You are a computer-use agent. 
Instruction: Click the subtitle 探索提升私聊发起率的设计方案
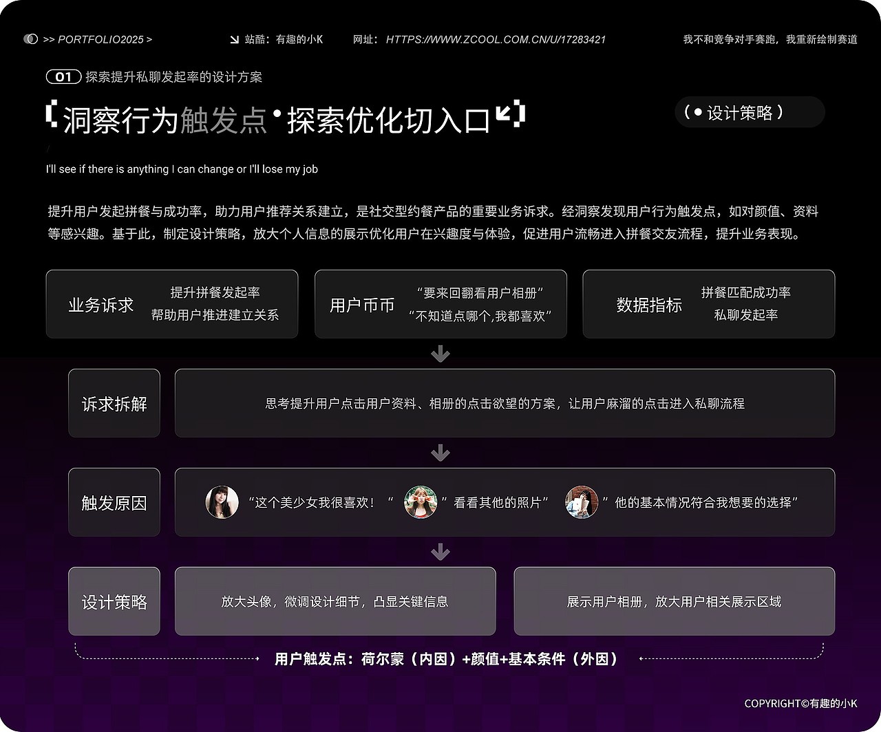(x=174, y=77)
